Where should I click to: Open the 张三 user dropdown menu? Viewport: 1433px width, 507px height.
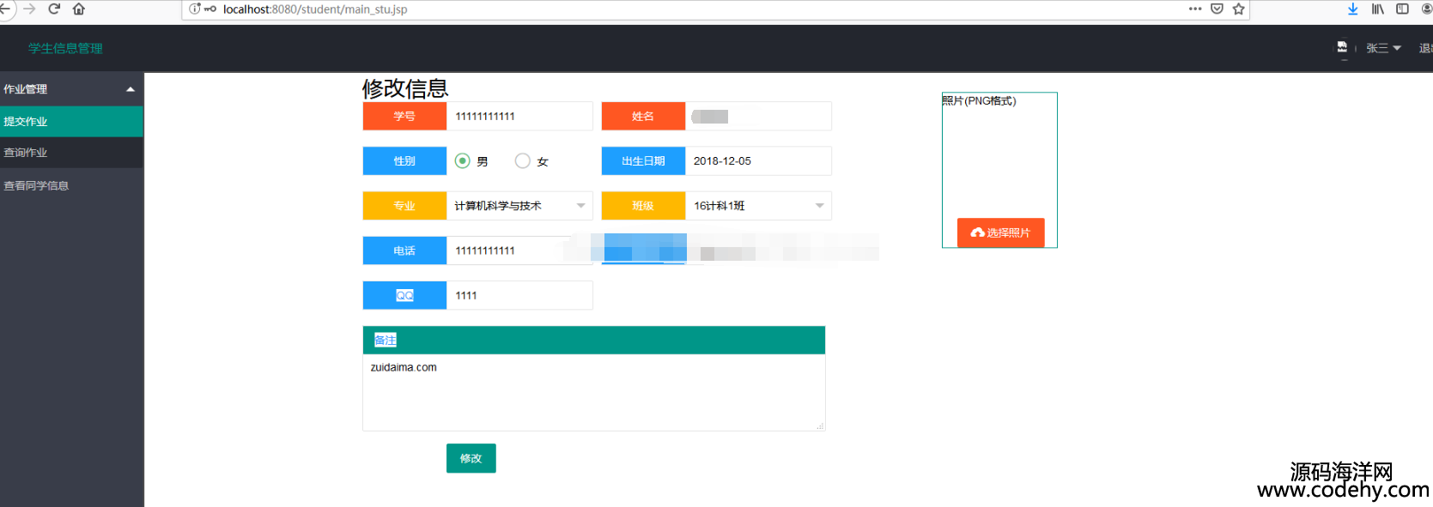click(1383, 48)
